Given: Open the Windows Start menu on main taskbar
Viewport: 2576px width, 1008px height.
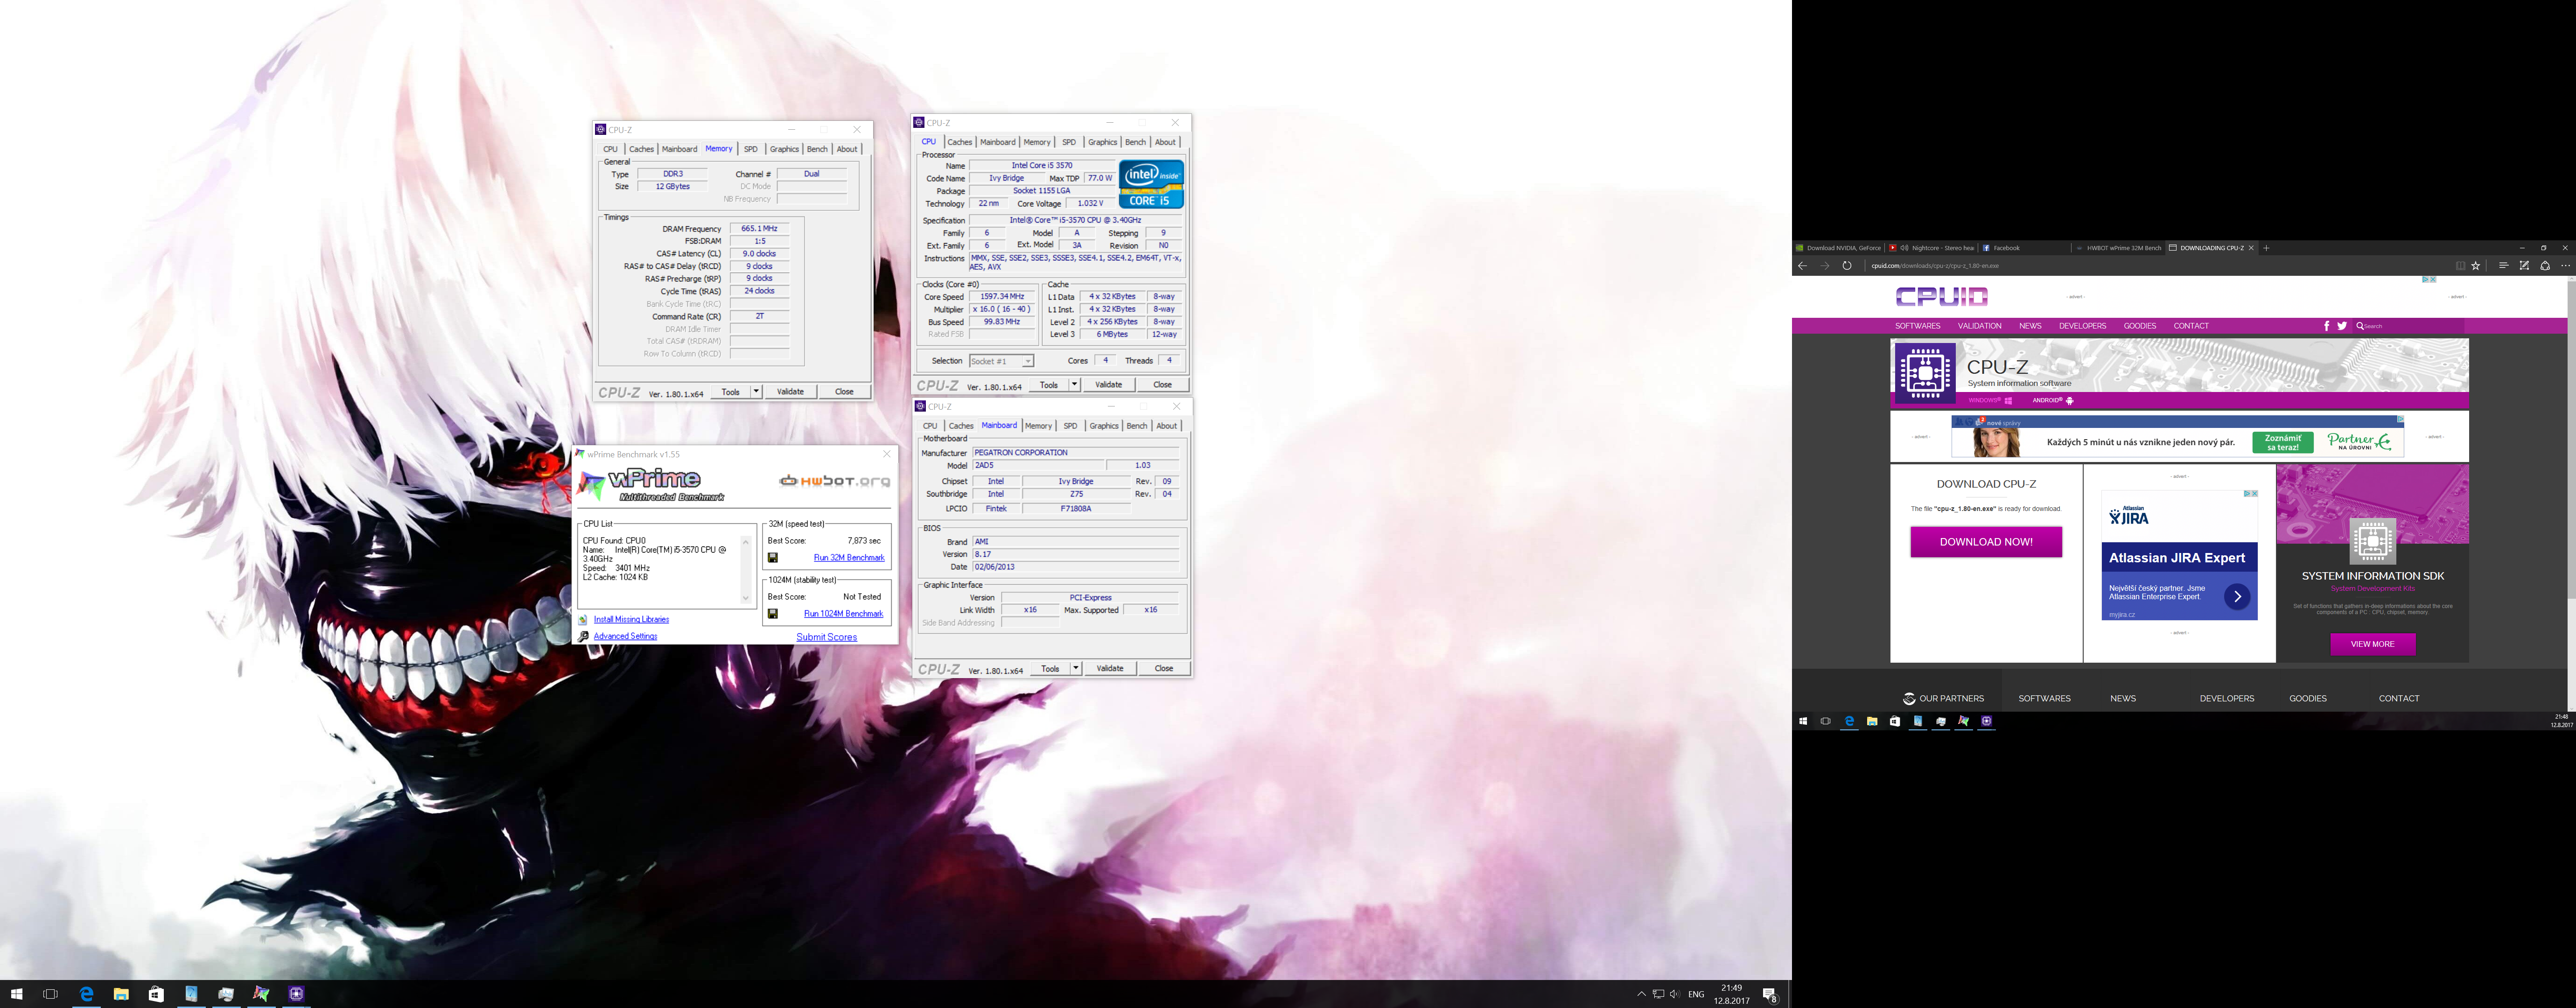Looking at the screenshot, I should tap(17, 994).
